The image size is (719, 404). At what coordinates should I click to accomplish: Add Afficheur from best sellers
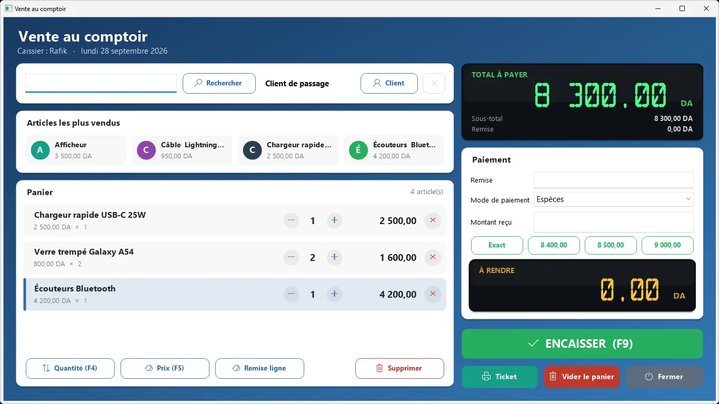point(76,150)
